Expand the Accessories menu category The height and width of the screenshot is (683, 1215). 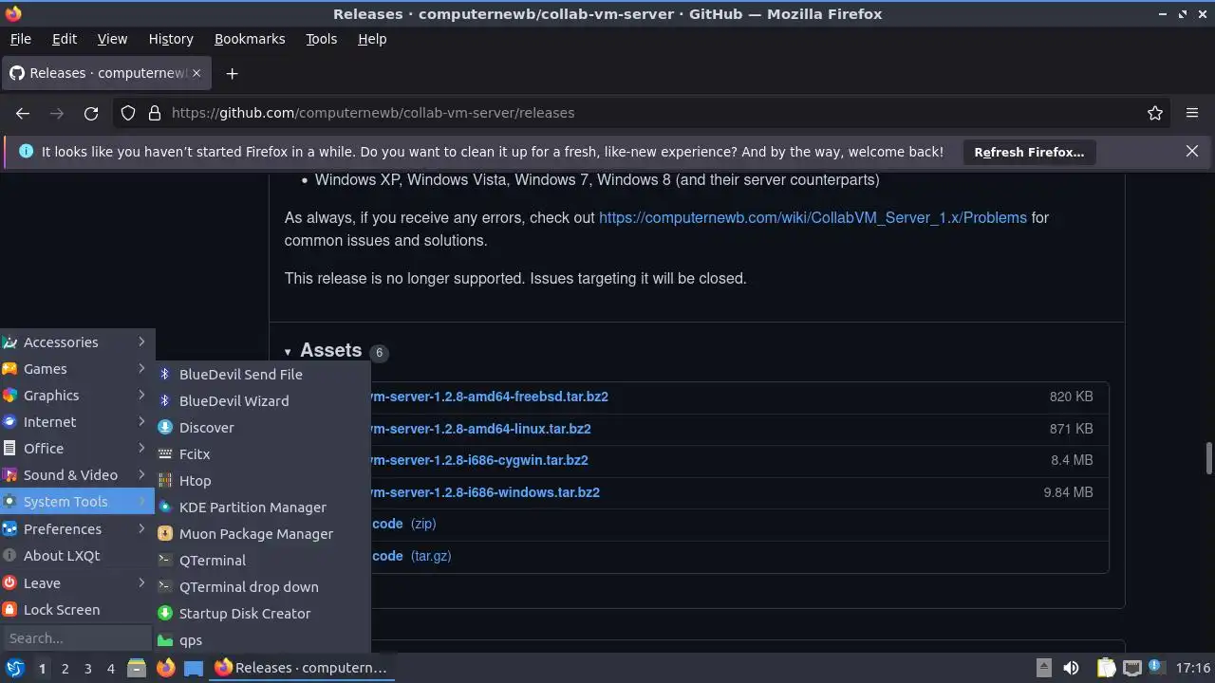(77, 342)
